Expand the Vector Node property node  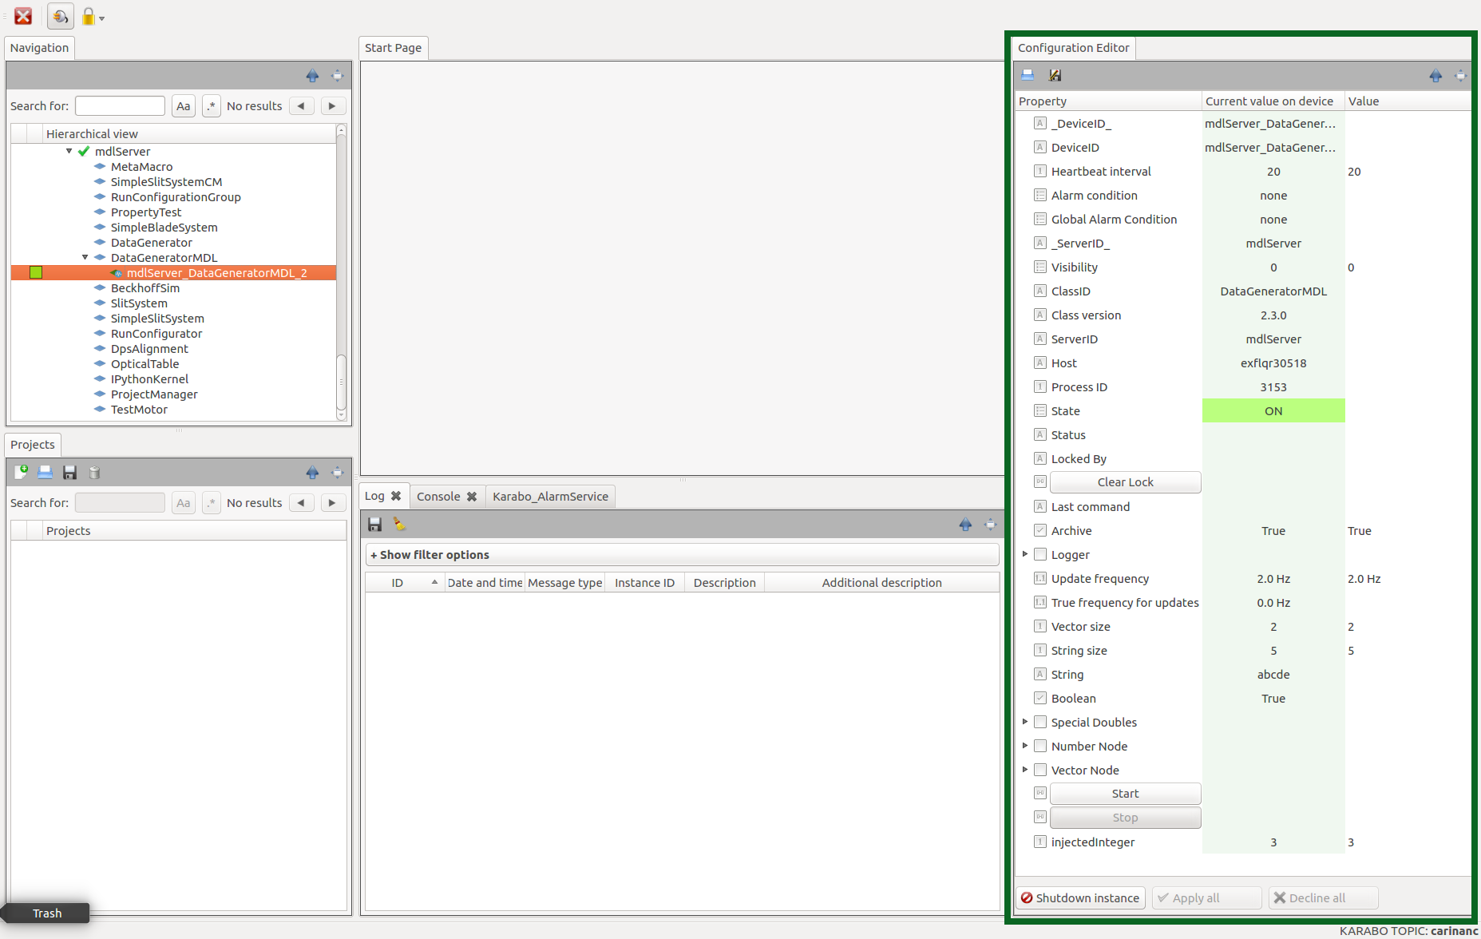[x=1025, y=770]
